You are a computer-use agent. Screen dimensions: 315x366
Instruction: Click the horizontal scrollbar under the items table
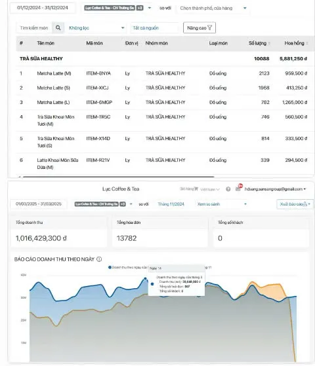(x=118, y=177)
